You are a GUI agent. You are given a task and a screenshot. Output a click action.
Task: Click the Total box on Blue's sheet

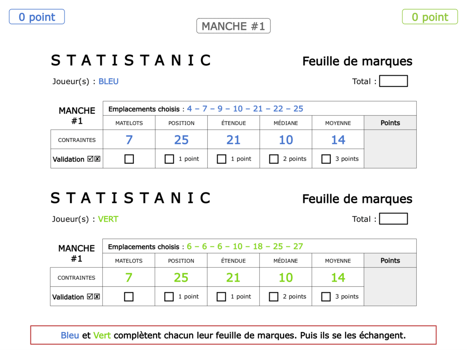pos(393,81)
